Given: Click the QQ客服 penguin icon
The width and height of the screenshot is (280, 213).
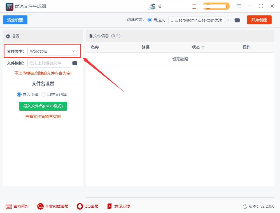Looking at the screenshot, I should (80, 206).
